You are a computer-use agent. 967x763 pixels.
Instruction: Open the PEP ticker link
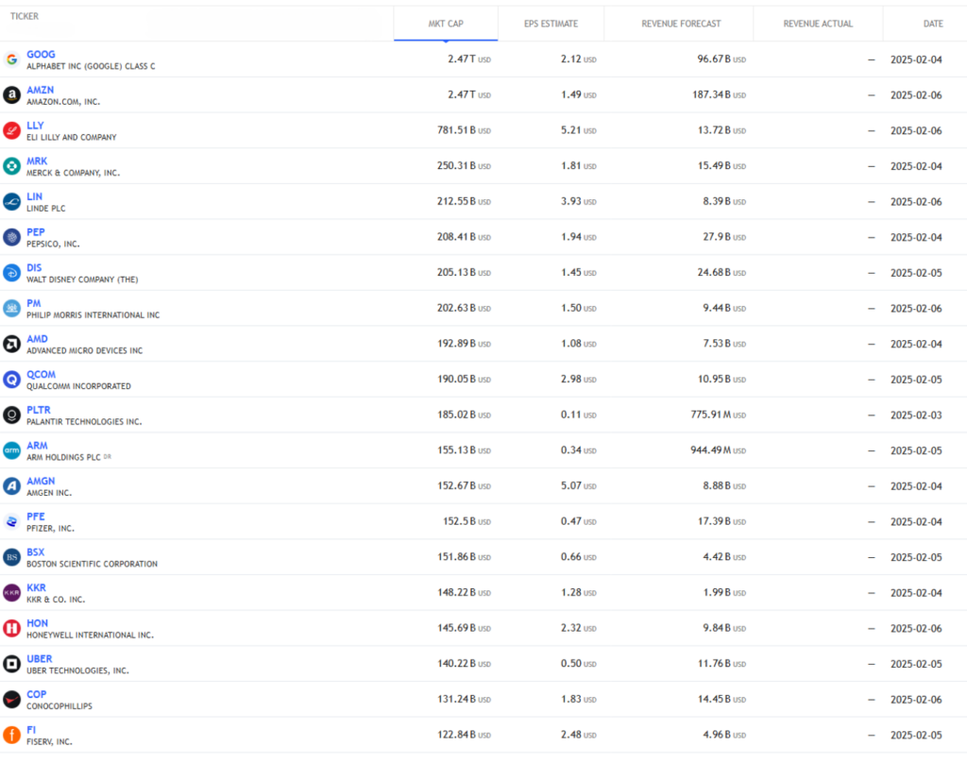(x=36, y=232)
